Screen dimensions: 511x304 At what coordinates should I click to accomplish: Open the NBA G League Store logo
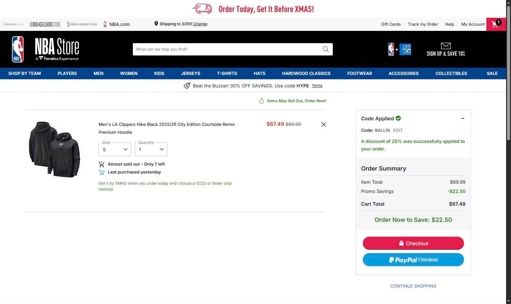click(x=45, y=24)
